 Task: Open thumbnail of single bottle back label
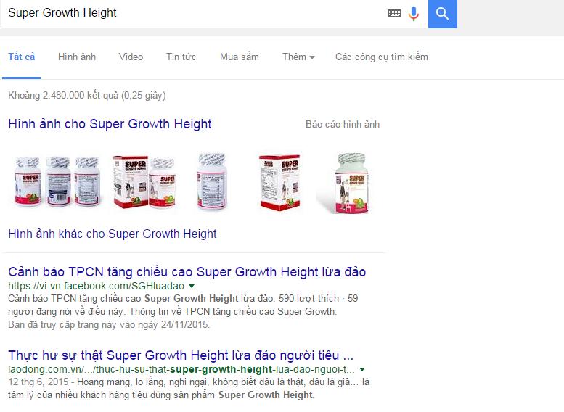[211, 181]
